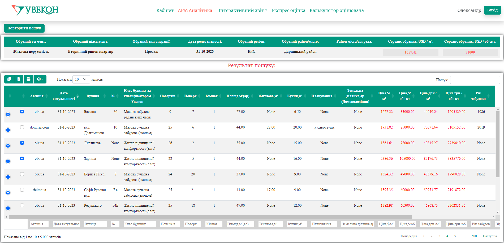Click the horizontal scrollbar right arrow

[493, 217]
